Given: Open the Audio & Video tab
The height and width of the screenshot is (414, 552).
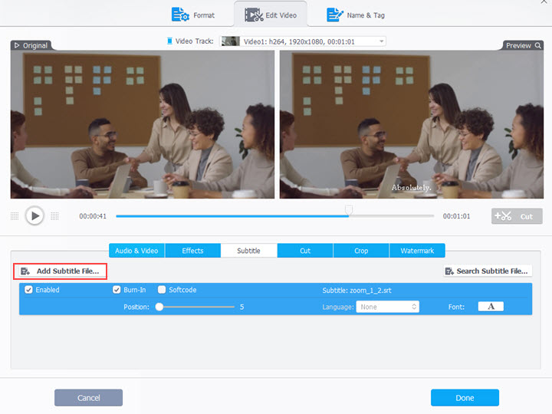Looking at the screenshot, I should click(x=136, y=251).
